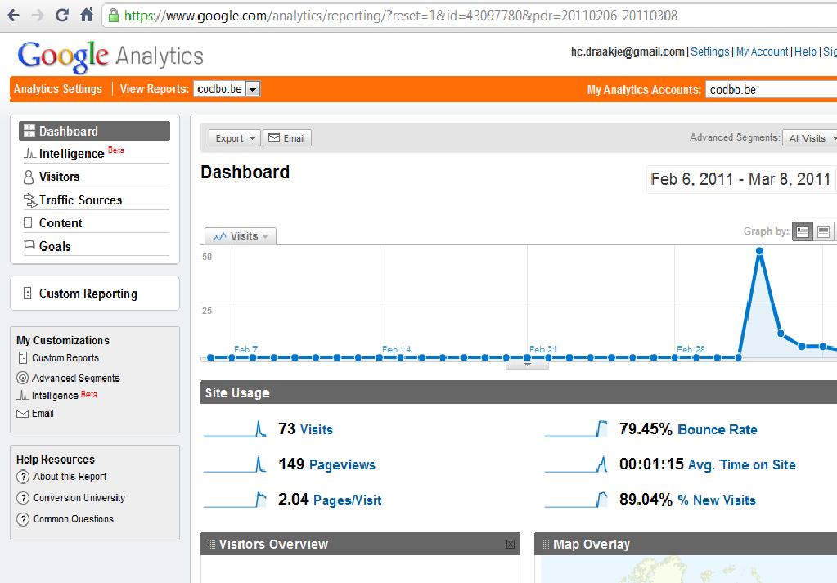Open the Pageviews report link

coord(342,464)
